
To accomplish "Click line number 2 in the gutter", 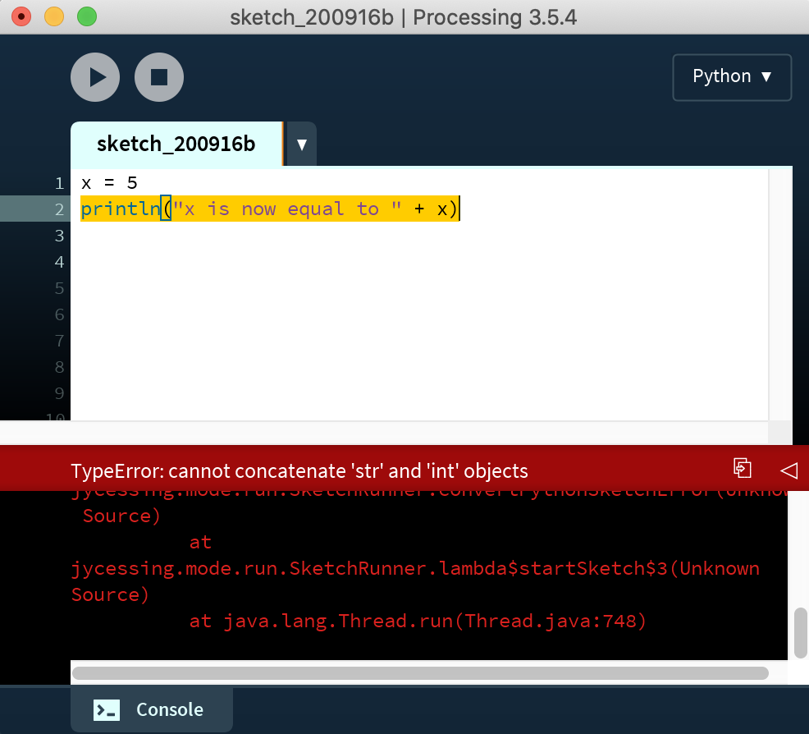I will click(x=59, y=209).
